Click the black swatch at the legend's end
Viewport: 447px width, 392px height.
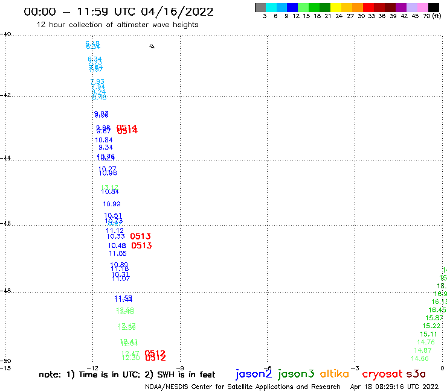click(433, 7)
